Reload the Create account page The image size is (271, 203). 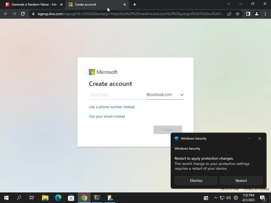click(x=23, y=14)
